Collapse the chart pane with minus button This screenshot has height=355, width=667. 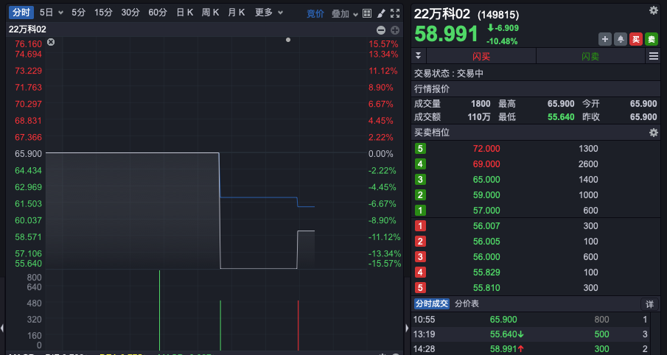click(381, 29)
